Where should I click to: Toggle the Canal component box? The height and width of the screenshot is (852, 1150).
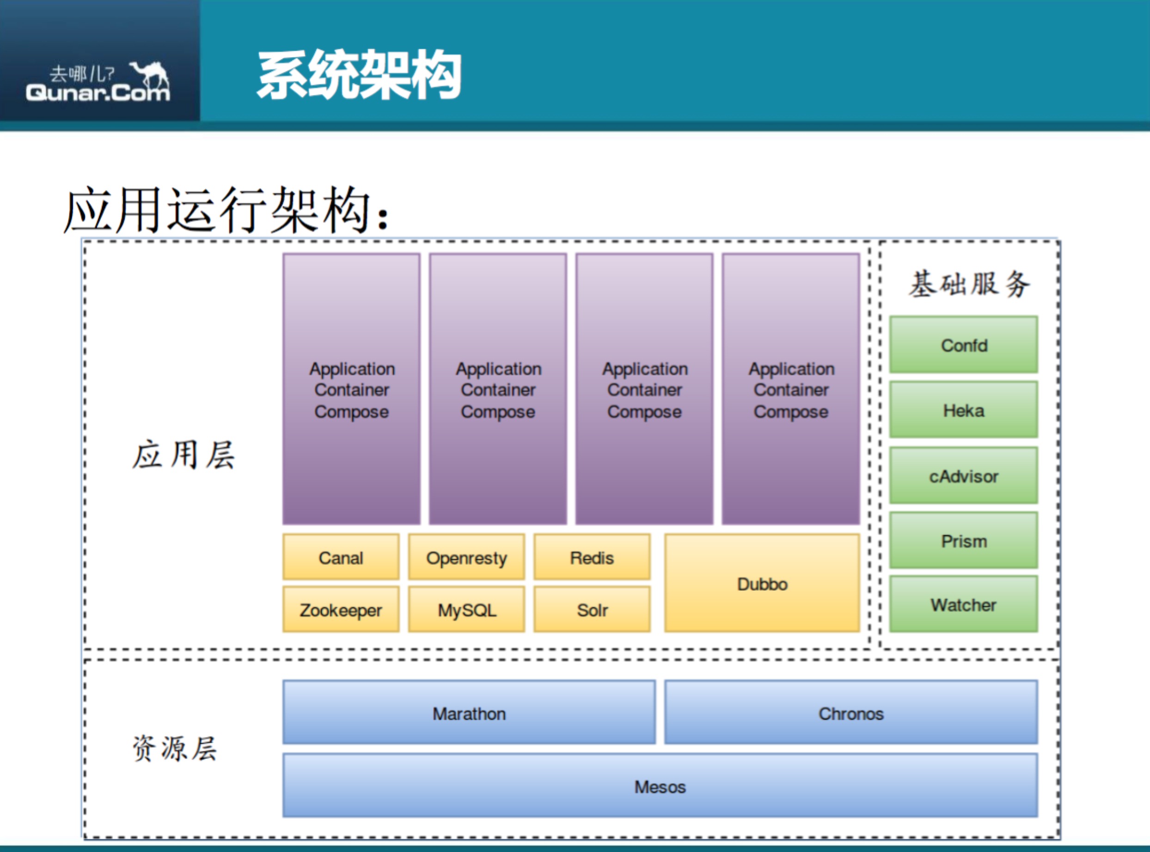tap(340, 557)
